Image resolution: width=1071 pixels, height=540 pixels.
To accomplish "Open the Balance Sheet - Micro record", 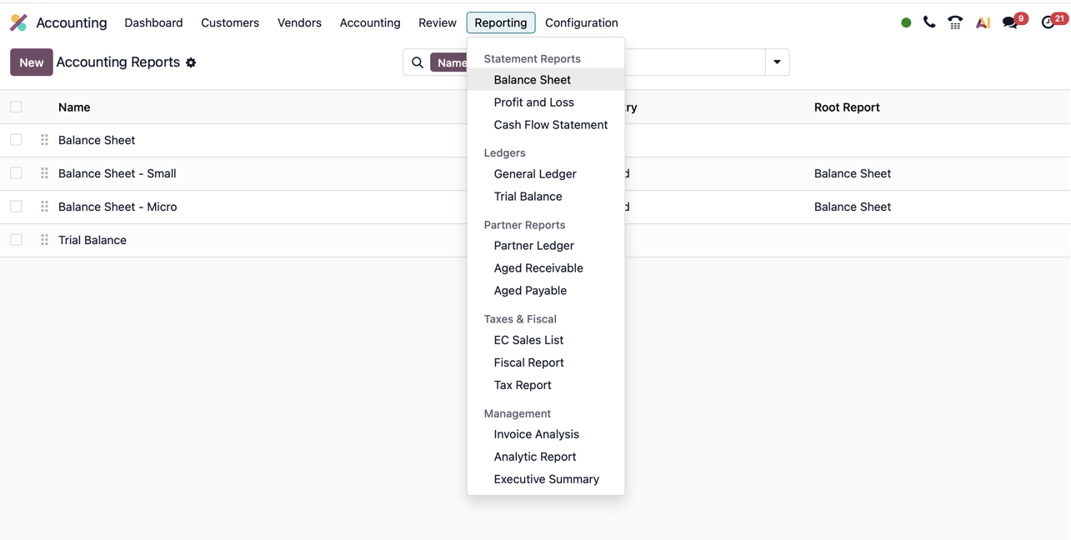I will (118, 207).
